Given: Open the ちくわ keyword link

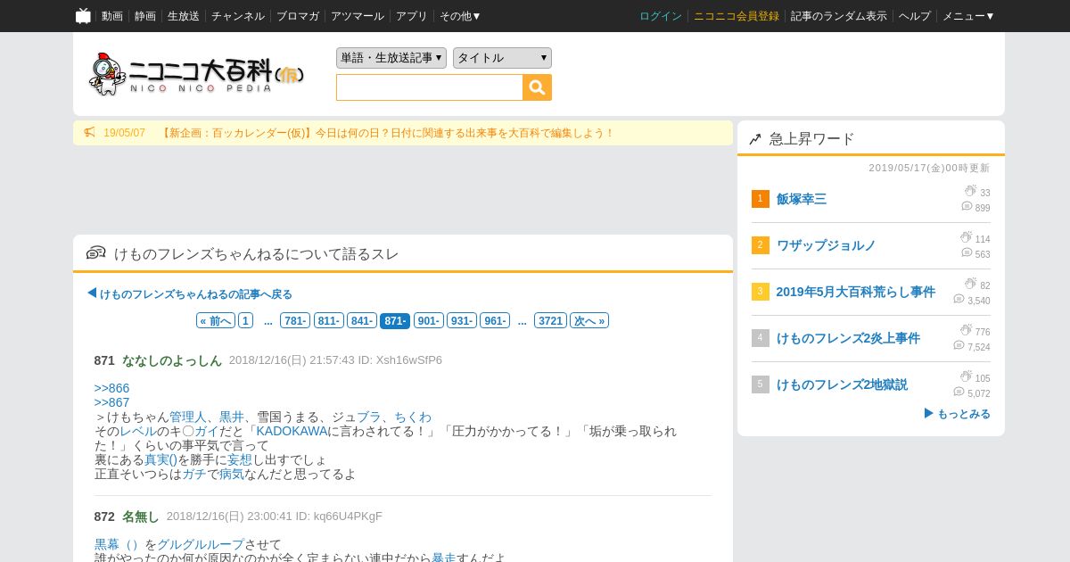Looking at the screenshot, I should [x=413, y=417].
